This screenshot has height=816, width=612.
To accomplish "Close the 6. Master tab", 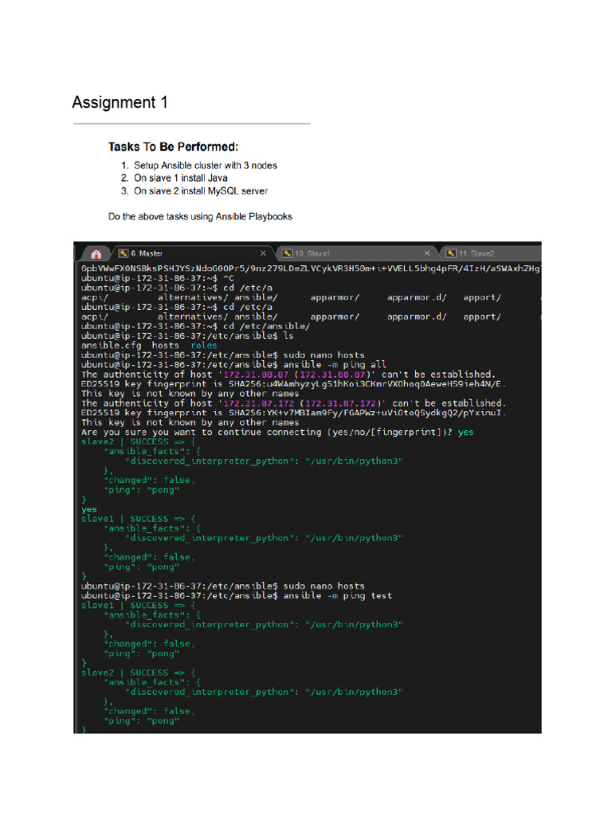I will [x=263, y=253].
